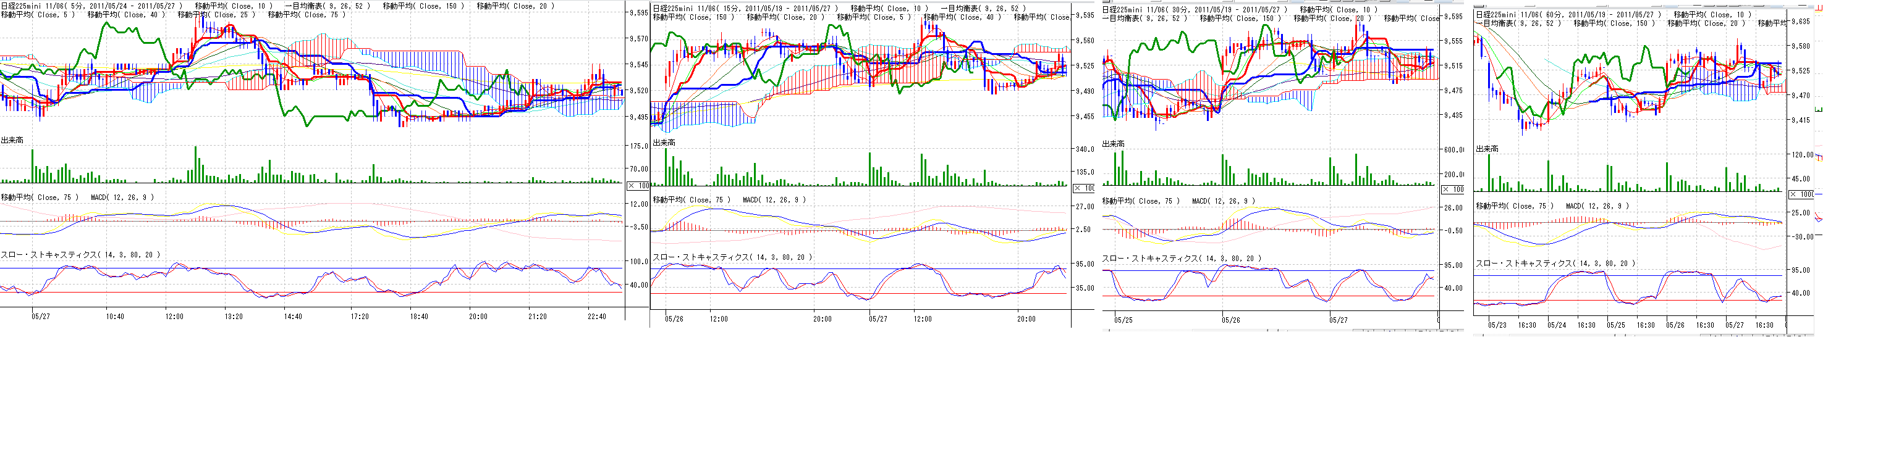
Task: Click the 出来高 volume label in the 5-minute chart
Action: click(x=12, y=140)
